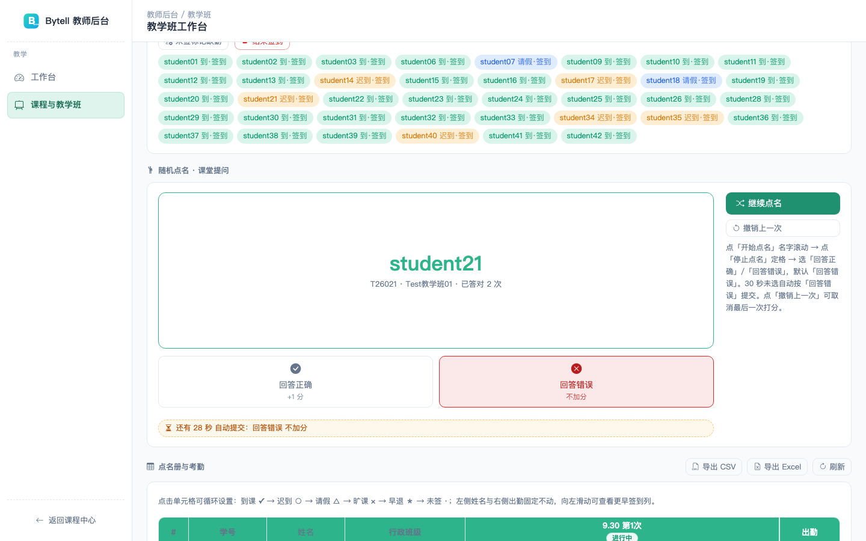Screen dimensions: 866x541
Task: Click the 学号 column header
Action: (x=227, y=532)
